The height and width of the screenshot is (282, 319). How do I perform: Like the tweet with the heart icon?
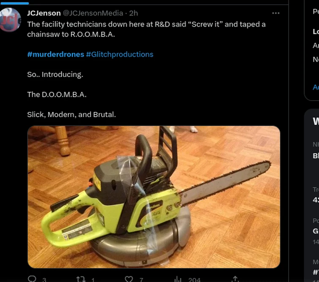pos(129,279)
